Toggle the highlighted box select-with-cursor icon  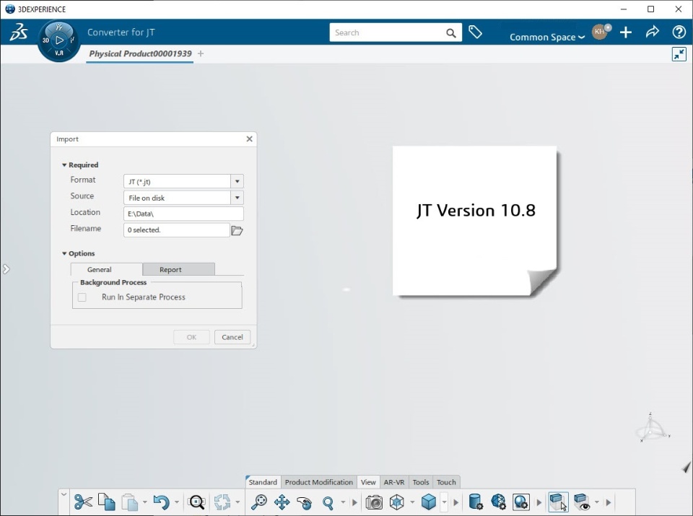[558, 502]
